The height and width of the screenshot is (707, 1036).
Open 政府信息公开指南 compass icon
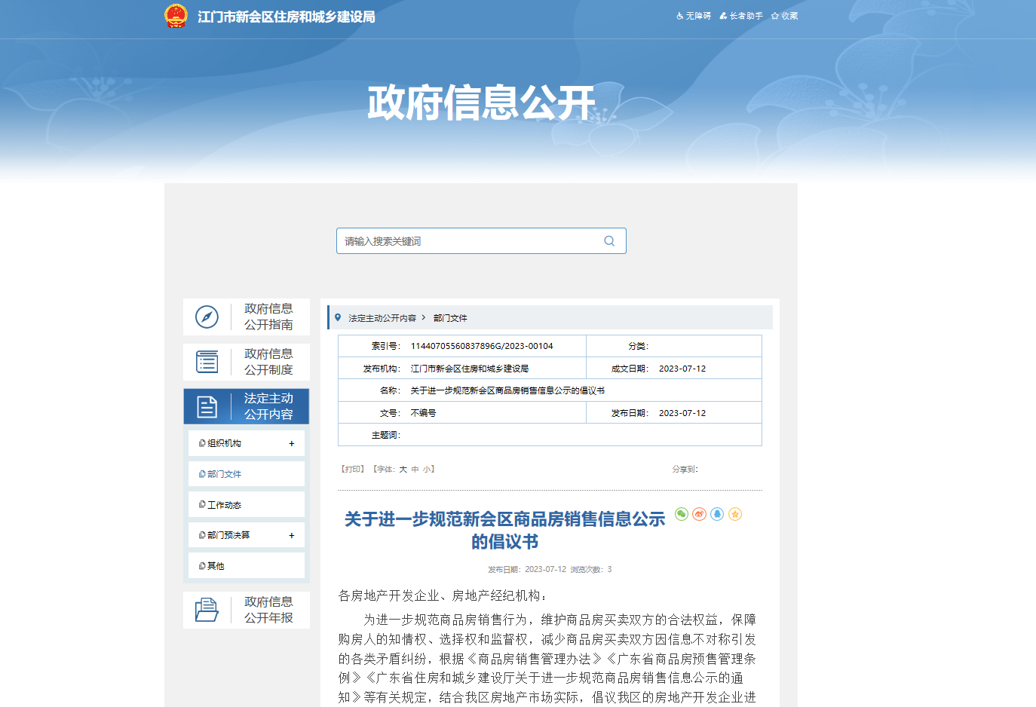(x=207, y=317)
